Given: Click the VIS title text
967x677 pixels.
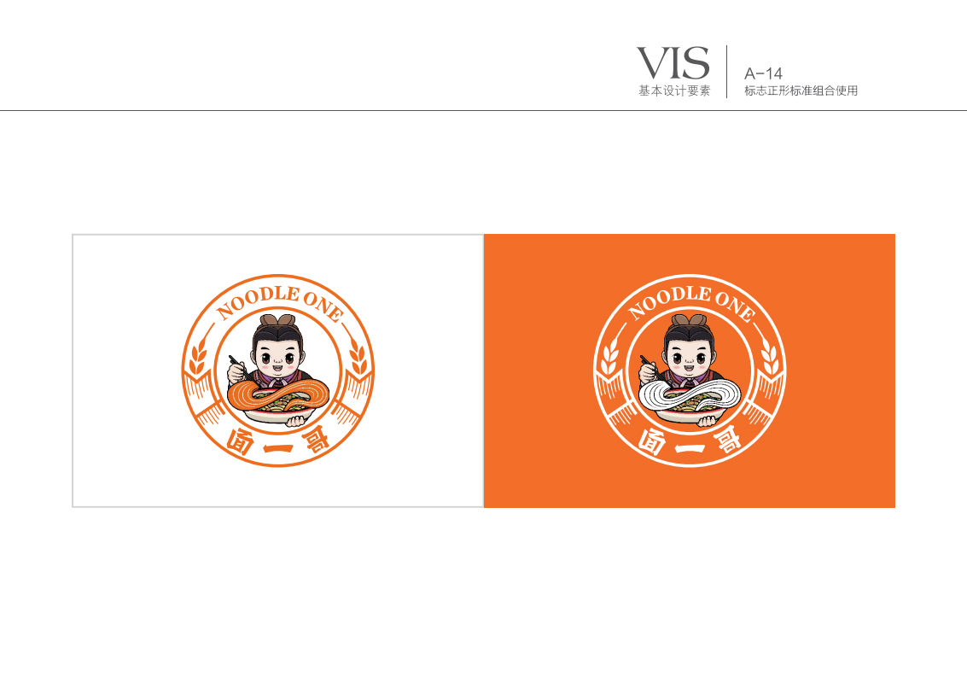Looking at the screenshot, I should click(x=673, y=63).
